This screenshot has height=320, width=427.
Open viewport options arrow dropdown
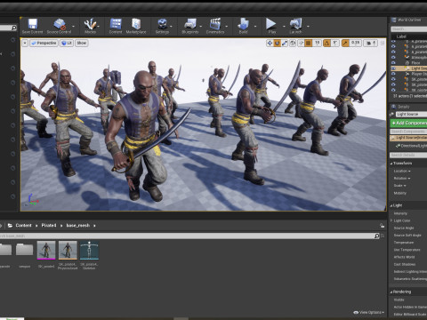25,44
